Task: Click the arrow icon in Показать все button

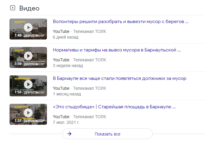Action: 69,134
